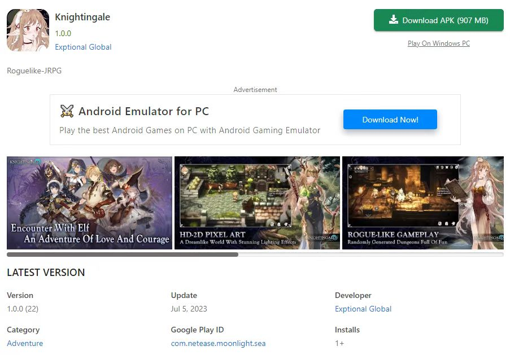Click the Android Emulator for PC heading

pos(144,111)
